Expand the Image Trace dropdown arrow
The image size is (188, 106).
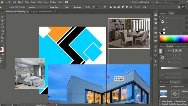61,7
